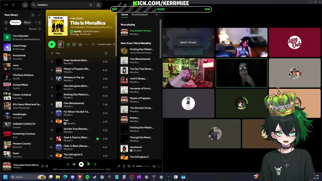Mute playback with the speaker icon
322x181 pixels.
(x=134, y=166)
